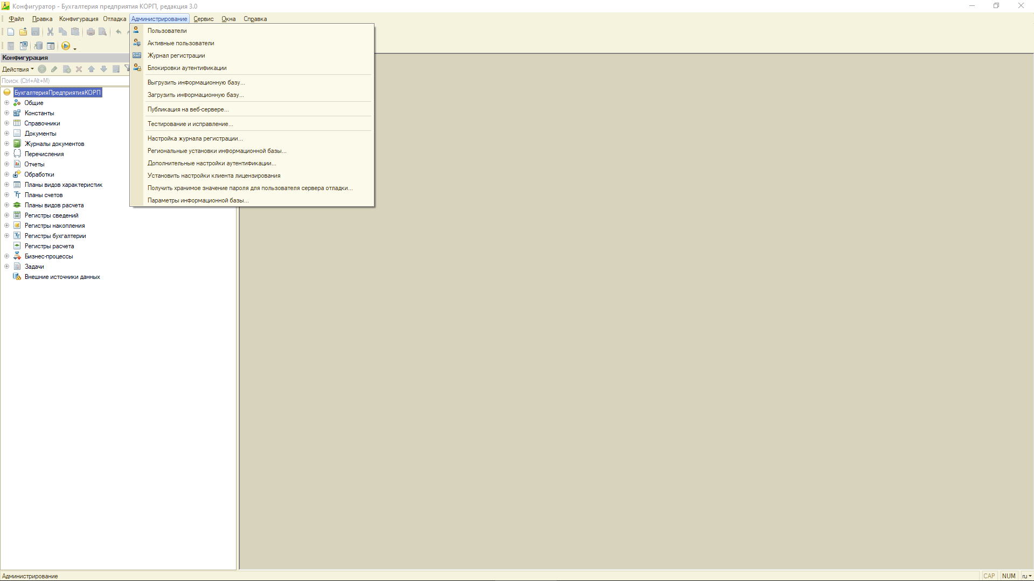Screen dimensions: 1034x581
Task: Click the Undo arrow icon
Action: (x=119, y=32)
